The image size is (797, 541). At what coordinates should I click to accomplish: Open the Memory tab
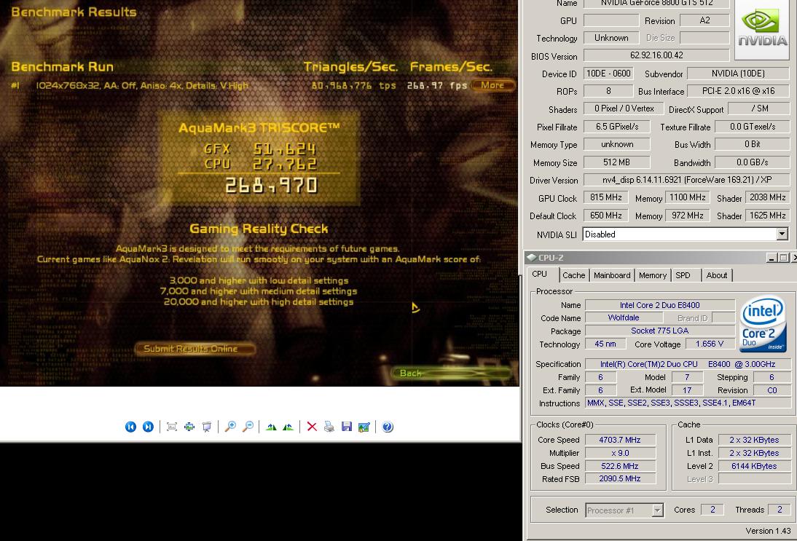(653, 275)
